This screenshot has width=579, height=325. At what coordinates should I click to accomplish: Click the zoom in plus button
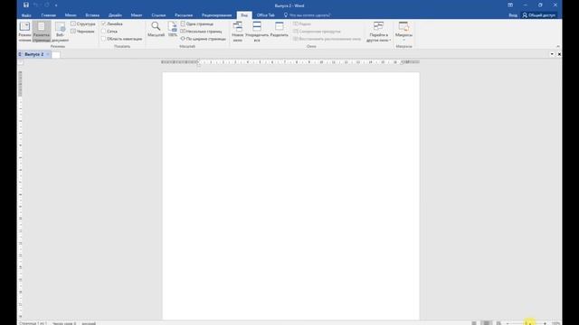pos(545,323)
